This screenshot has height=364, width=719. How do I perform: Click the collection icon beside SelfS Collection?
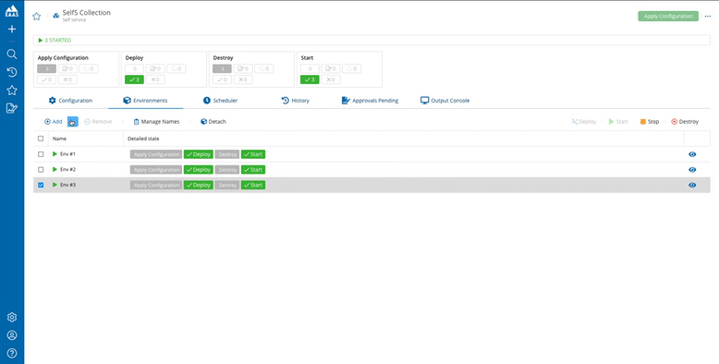(56, 15)
